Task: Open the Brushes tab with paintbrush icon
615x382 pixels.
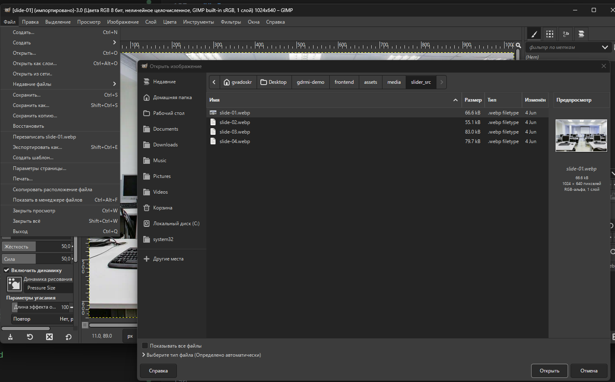Action: 534,34
